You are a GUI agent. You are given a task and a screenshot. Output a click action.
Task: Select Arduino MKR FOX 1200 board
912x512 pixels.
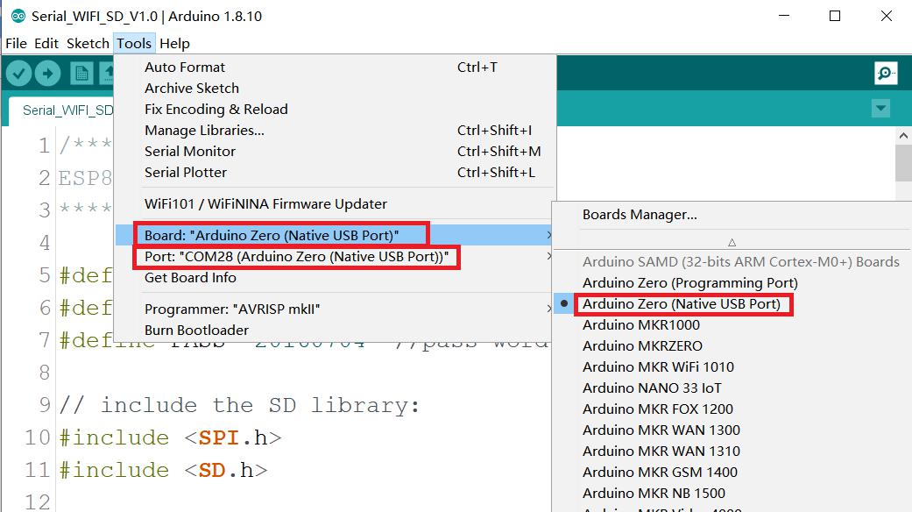coord(732,409)
